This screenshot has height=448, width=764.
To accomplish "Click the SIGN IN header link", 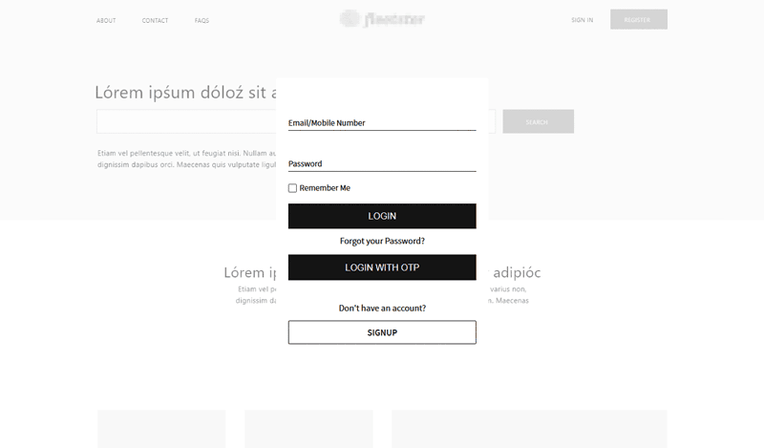I will tap(583, 20).
